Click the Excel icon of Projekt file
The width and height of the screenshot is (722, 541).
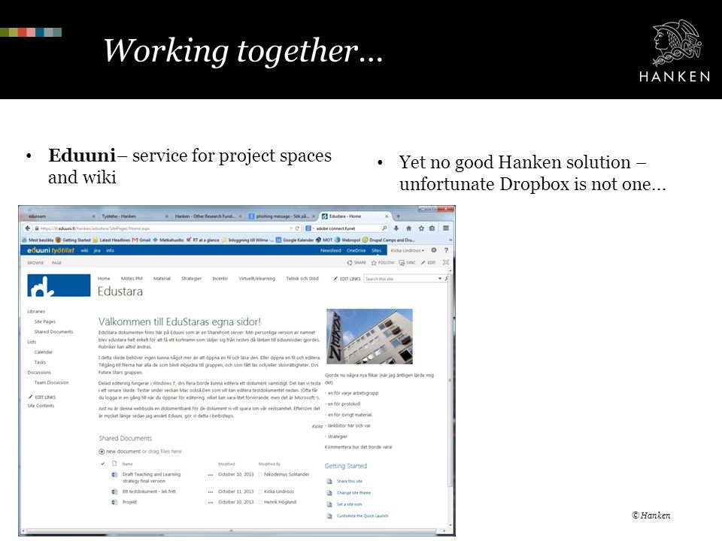(114, 503)
